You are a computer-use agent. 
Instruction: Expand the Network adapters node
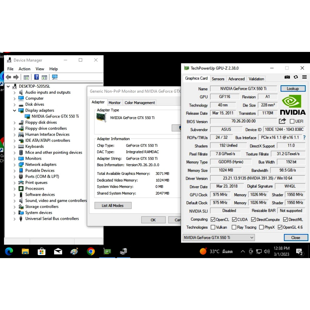coord(15,165)
